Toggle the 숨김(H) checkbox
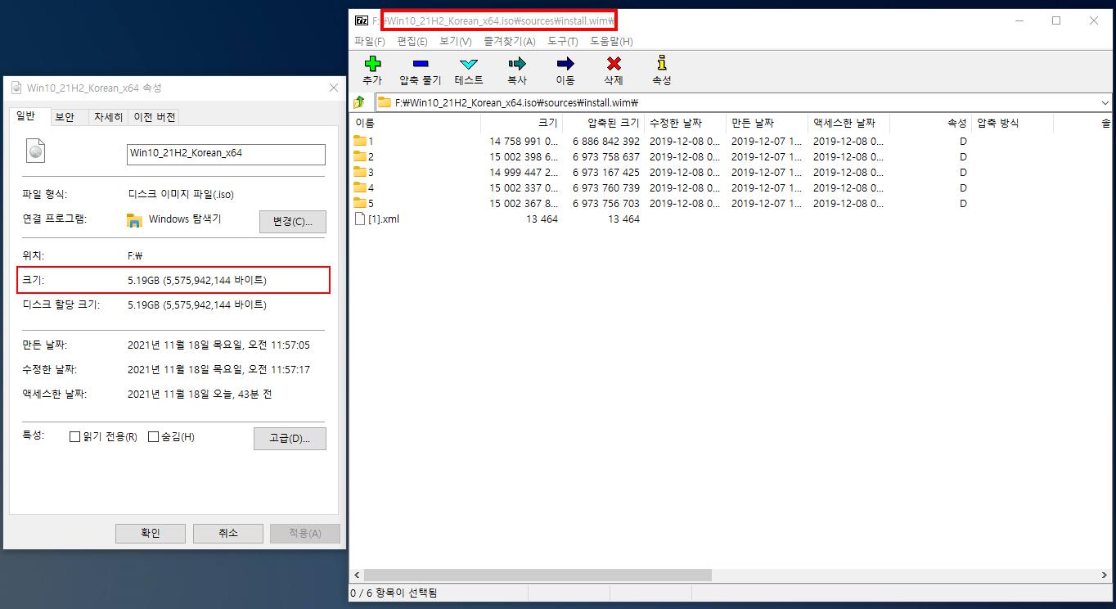This screenshot has width=1116, height=609. tap(153, 437)
